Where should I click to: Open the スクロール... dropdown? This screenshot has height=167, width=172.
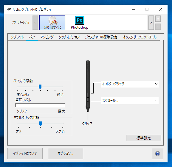130,101
